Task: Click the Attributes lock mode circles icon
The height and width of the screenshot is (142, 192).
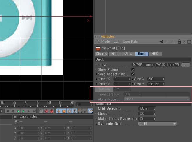Action: (184, 42)
